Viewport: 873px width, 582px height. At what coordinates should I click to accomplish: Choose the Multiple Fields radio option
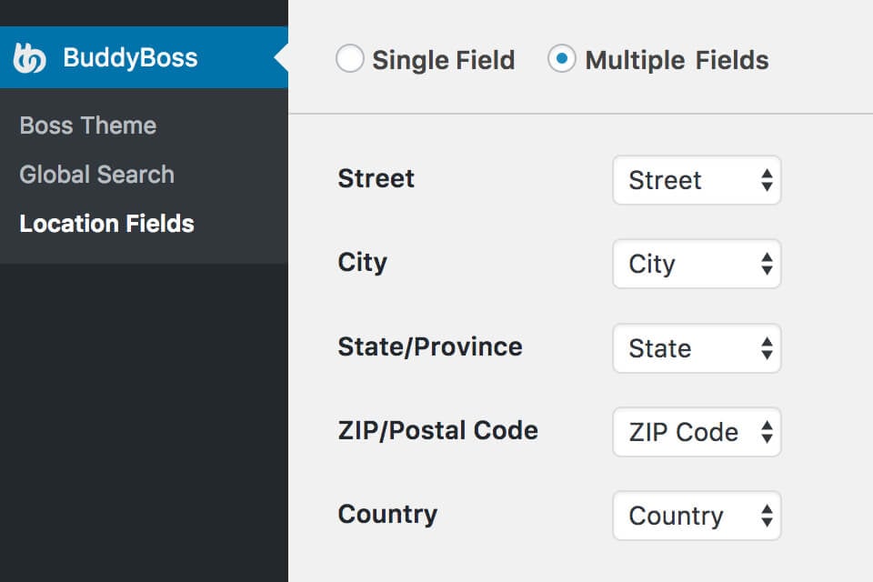tap(562, 60)
